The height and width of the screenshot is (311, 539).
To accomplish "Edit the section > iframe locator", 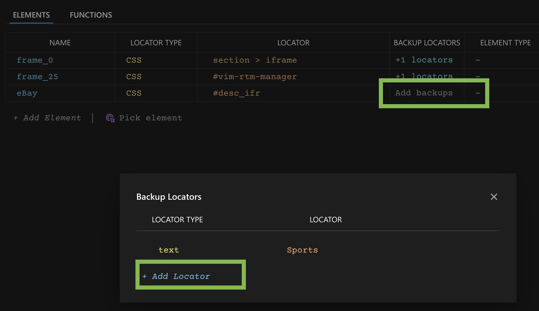I will click(x=255, y=60).
